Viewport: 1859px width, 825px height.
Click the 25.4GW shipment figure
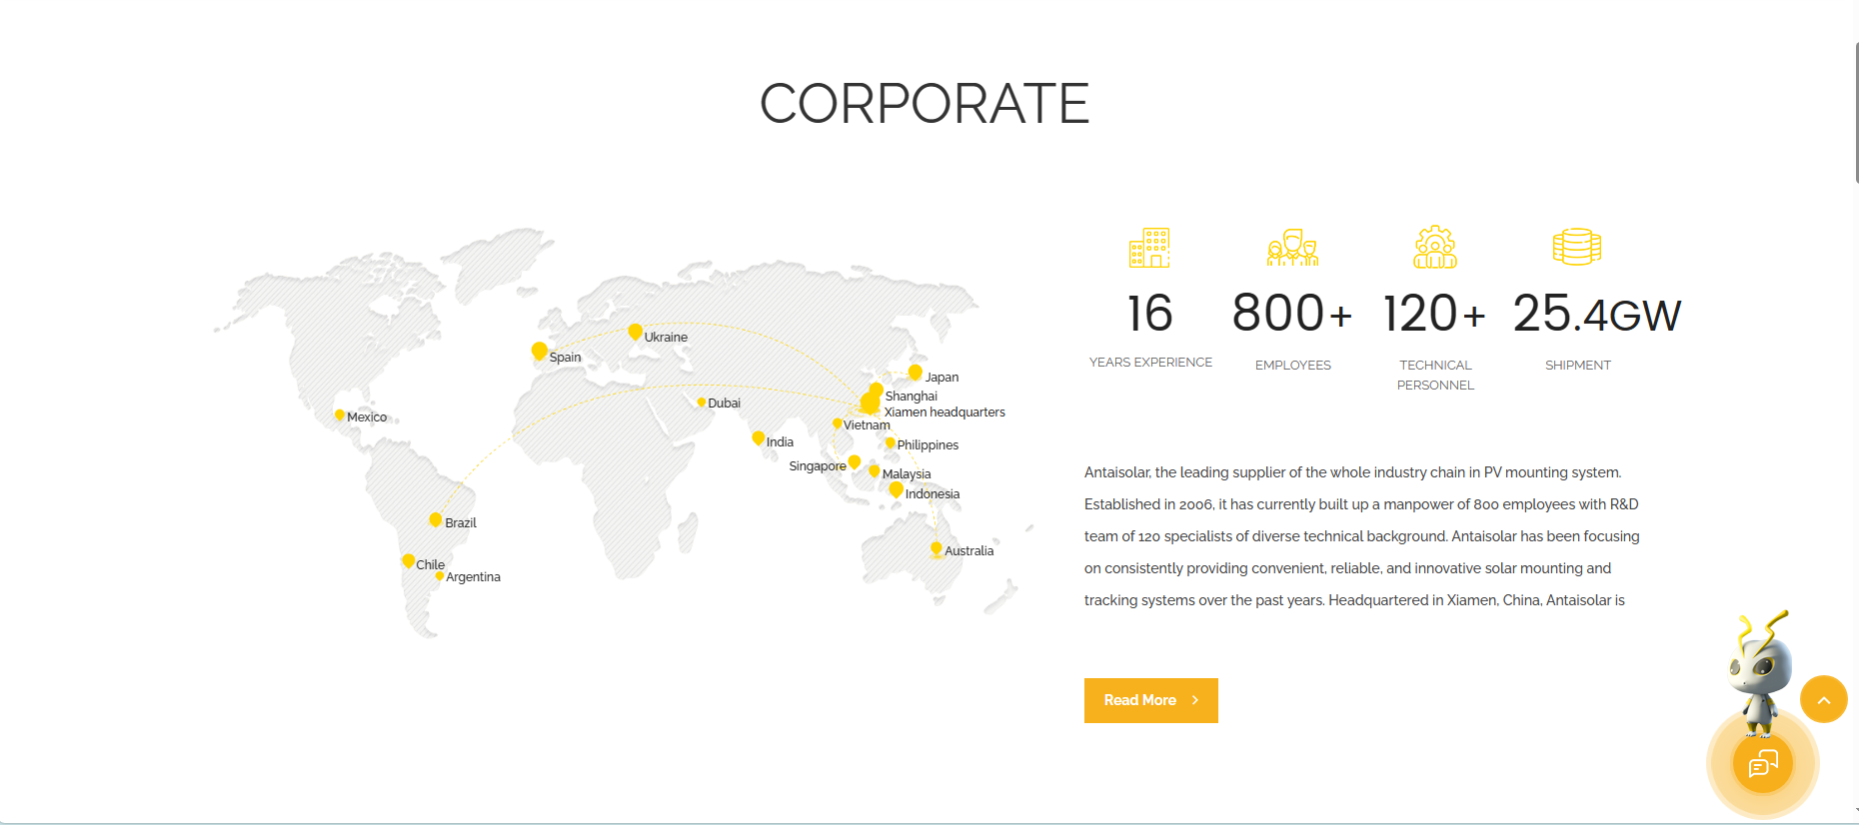click(1597, 314)
